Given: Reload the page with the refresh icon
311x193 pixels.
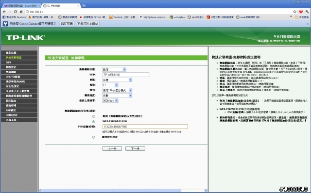Looking at the screenshot, I should (16, 12).
